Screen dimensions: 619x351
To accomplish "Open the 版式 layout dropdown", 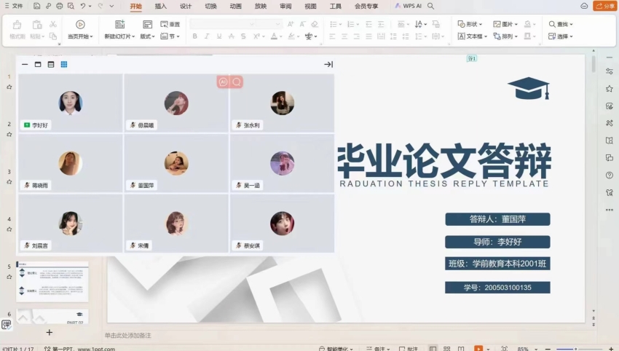I will [x=147, y=36].
